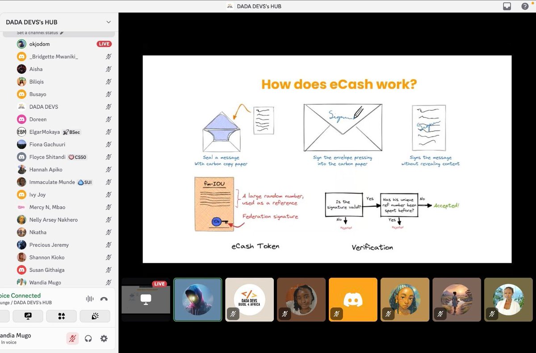Open the soundboard button
The height and width of the screenshot is (353, 536).
point(95,316)
